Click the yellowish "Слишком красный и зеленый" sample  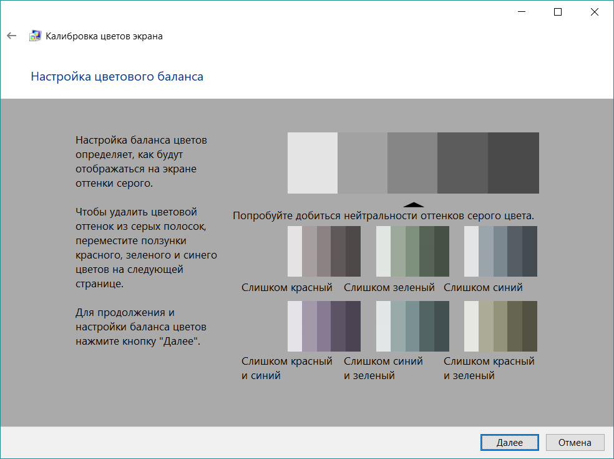click(500, 326)
